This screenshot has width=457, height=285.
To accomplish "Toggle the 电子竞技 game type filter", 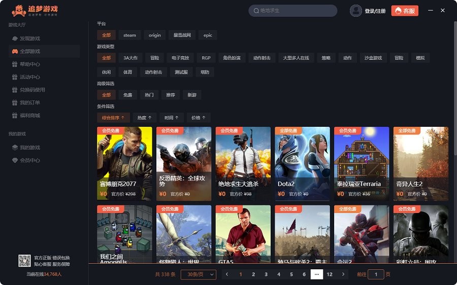I will [180, 58].
